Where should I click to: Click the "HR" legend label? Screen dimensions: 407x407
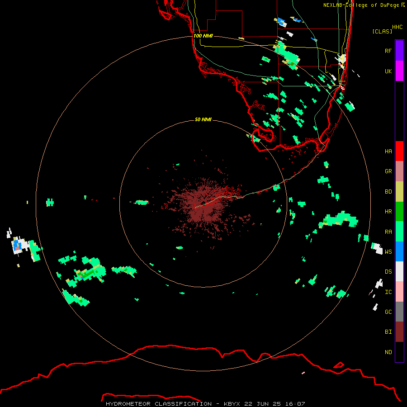[x=388, y=212]
